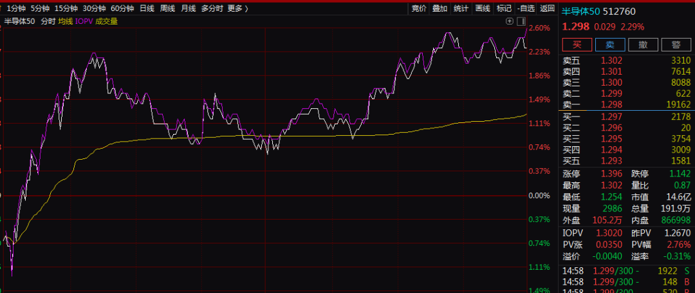Open 月线 monthly chart
The width and height of the screenshot is (695, 293).
[188, 8]
